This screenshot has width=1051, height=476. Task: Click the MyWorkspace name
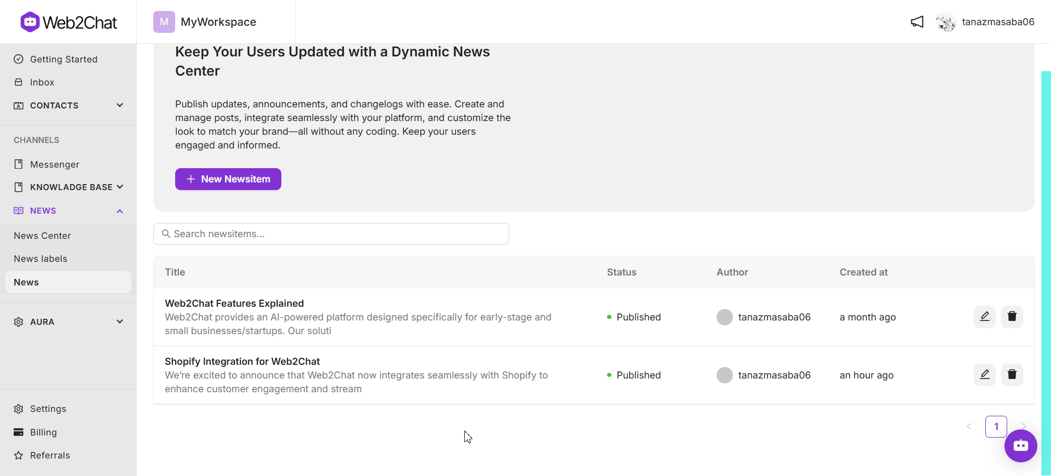(x=218, y=22)
